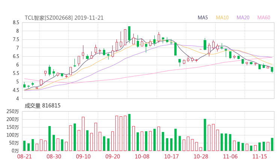Click the MA20 legend label
The image size is (278, 165).
coord(243,18)
